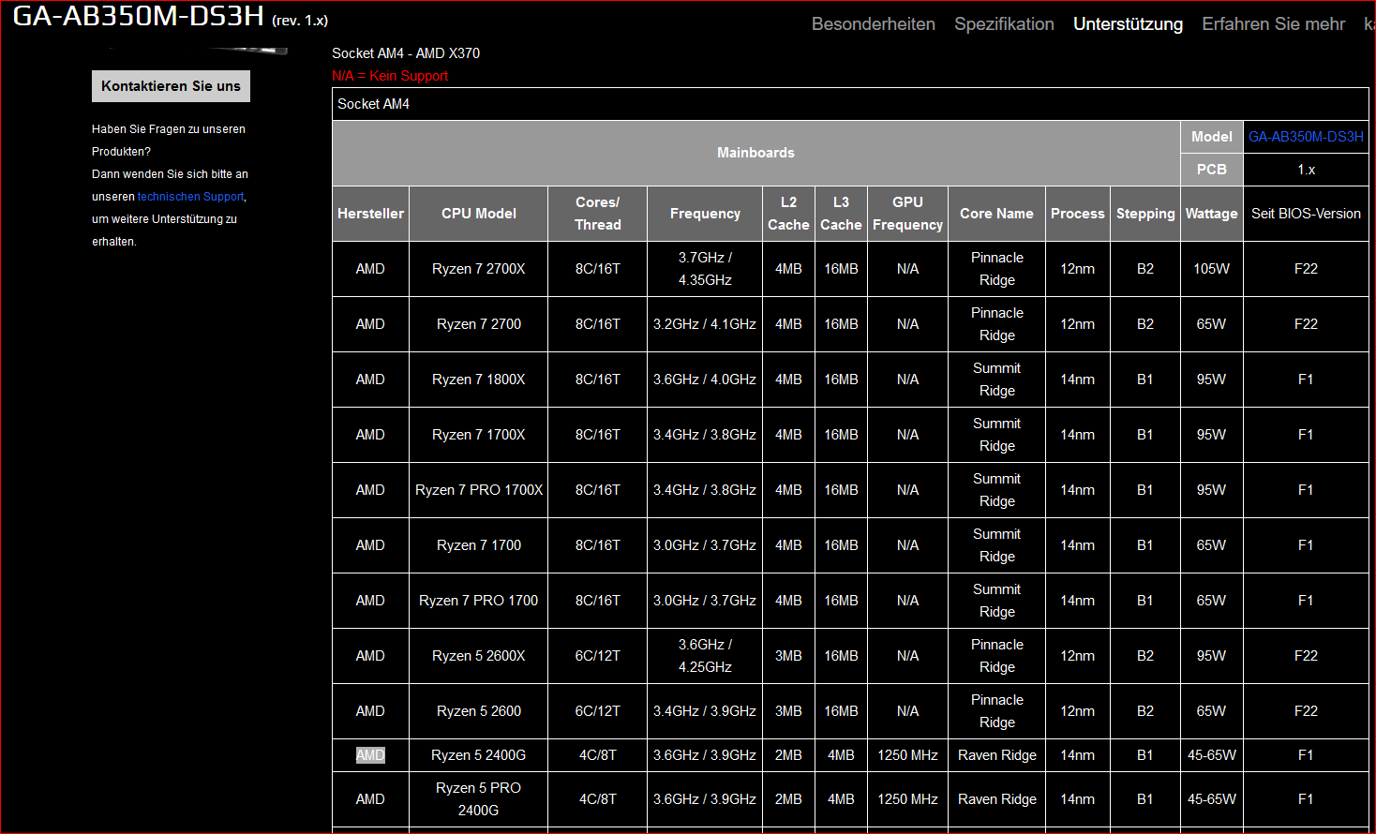This screenshot has width=1376, height=834.
Task: Click the Ryzen 7 1800X model cell
Action: point(478,380)
